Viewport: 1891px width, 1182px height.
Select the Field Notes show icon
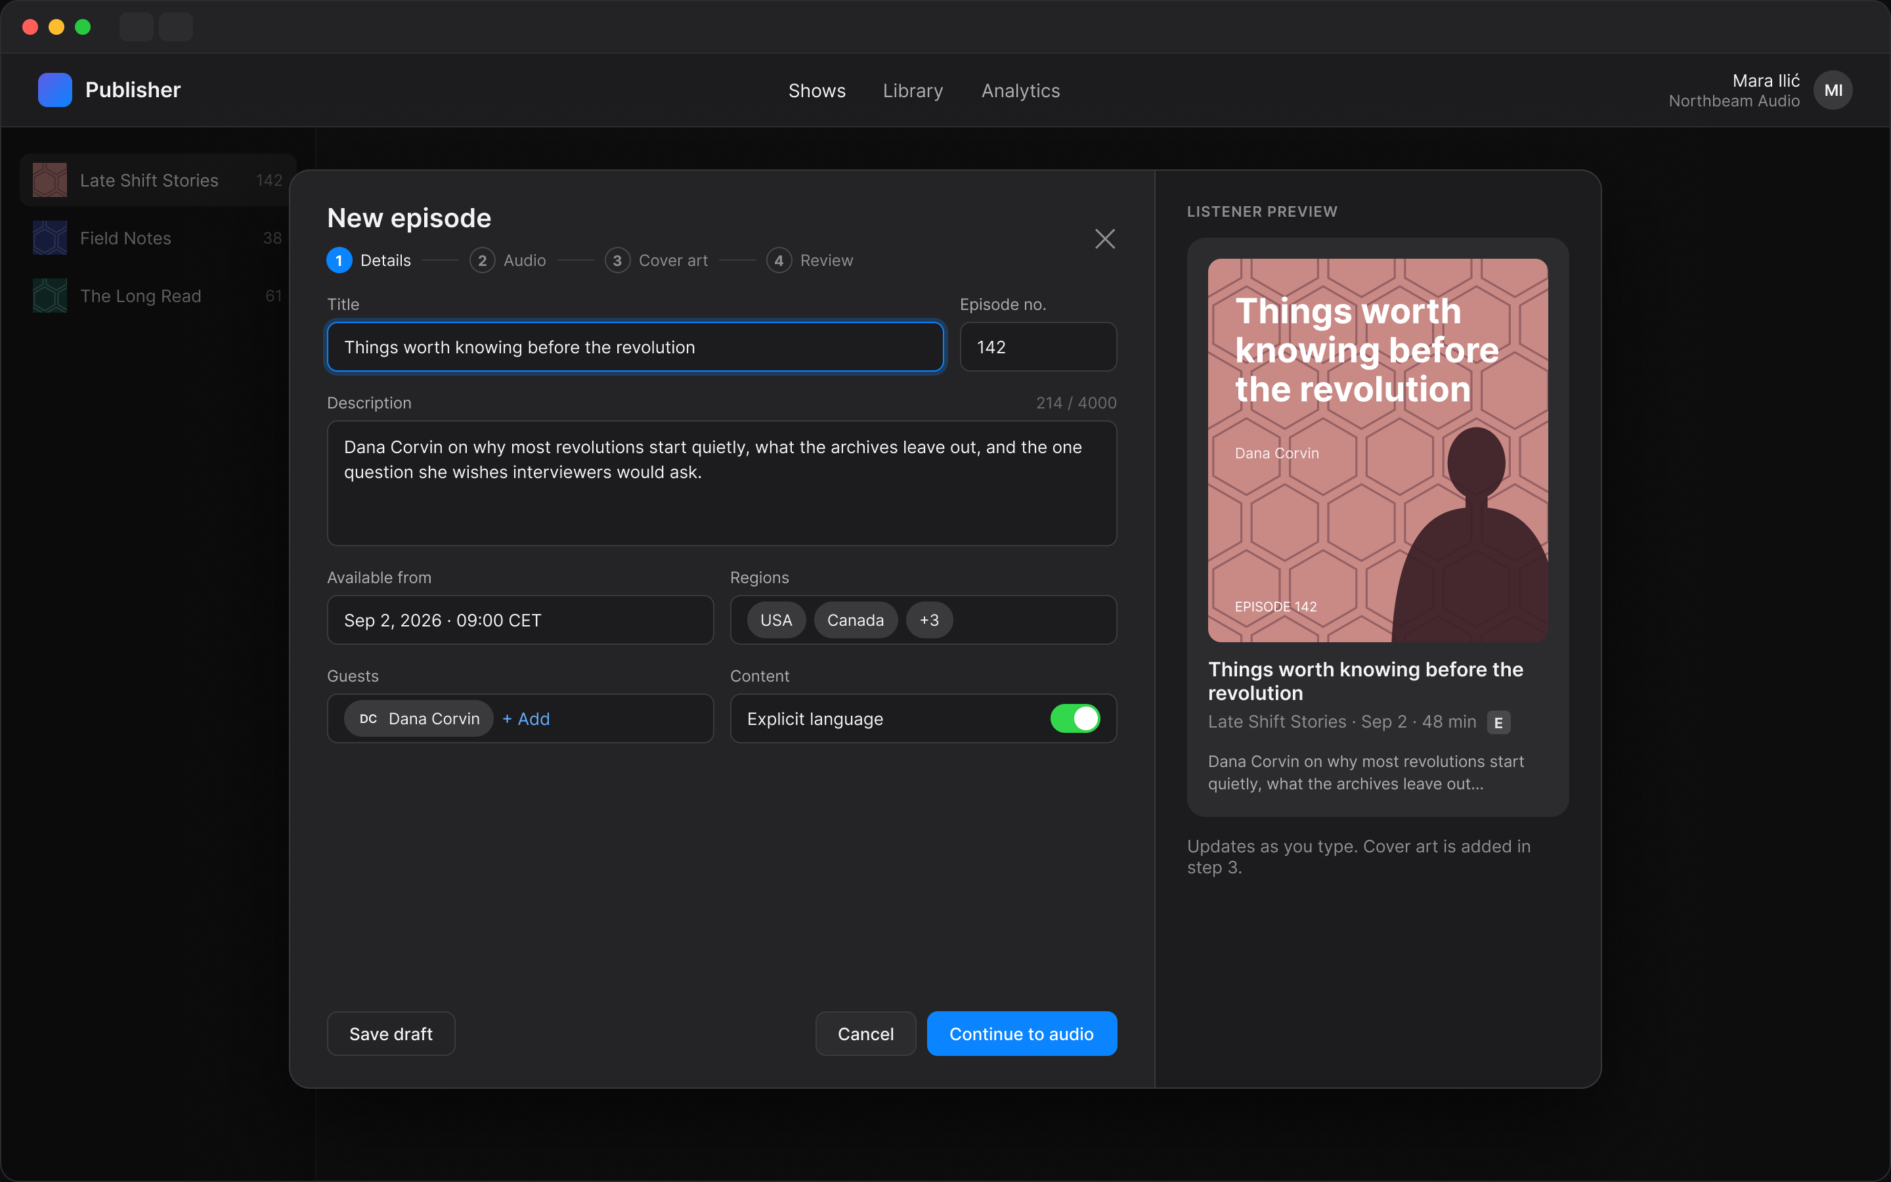click(49, 238)
